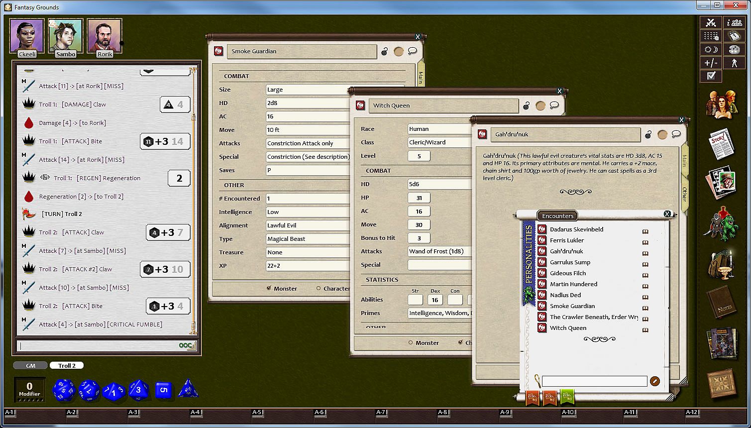This screenshot has height=428, width=751.
Task: Open the Combat Tracker crossed-swords icon
Action: click(711, 23)
